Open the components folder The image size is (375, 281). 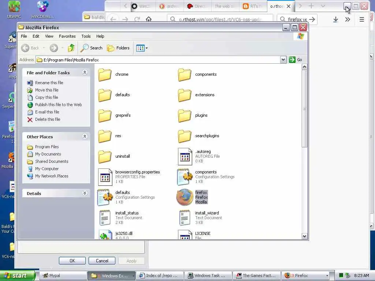coord(185,75)
